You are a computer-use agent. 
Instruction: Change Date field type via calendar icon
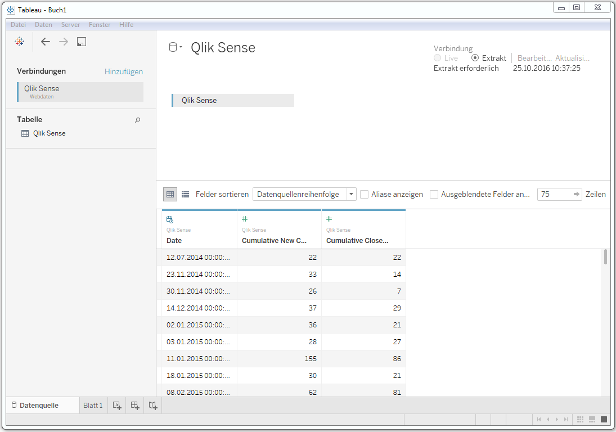[x=170, y=219]
